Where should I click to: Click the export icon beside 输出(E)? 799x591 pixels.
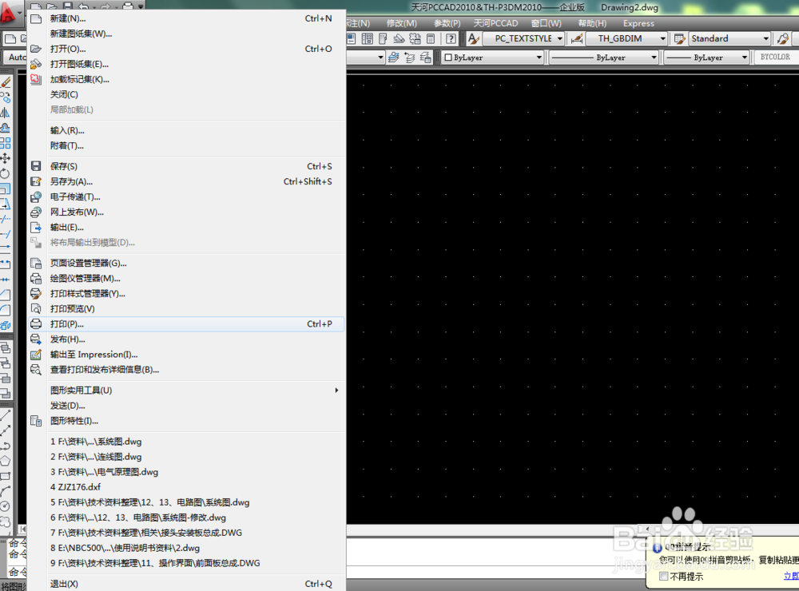click(36, 228)
